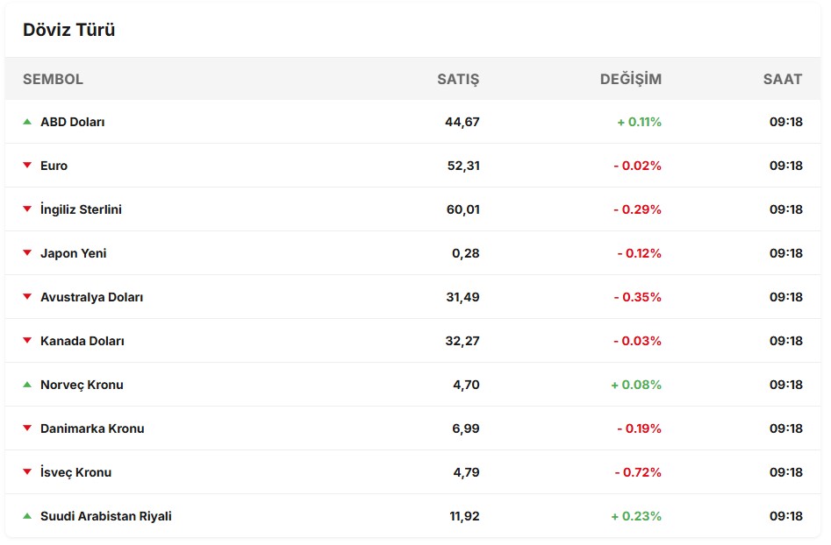This screenshot has width=831, height=545.
Task: Click the green arrow beside Norveç Kronu
Action: click(x=27, y=385)
